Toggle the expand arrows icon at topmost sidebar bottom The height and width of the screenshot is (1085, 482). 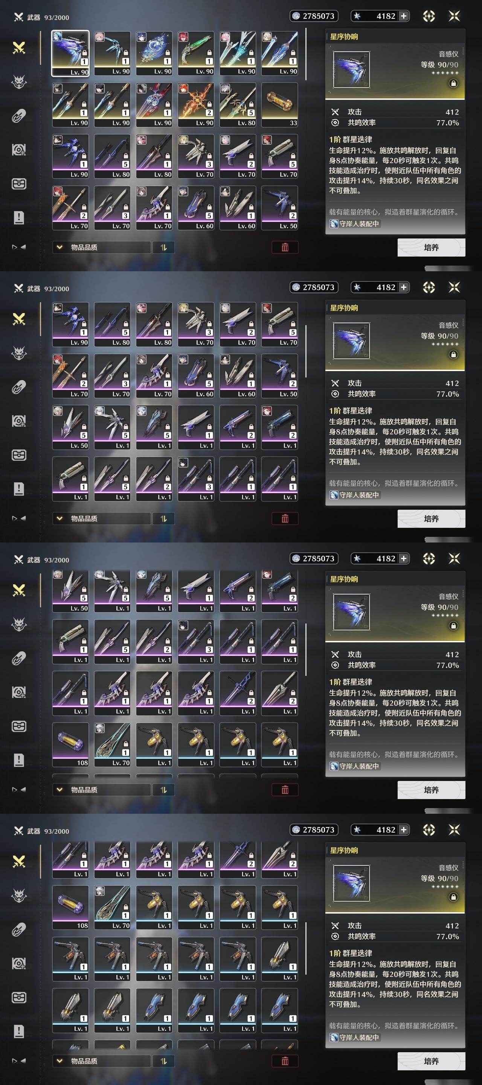19,247
